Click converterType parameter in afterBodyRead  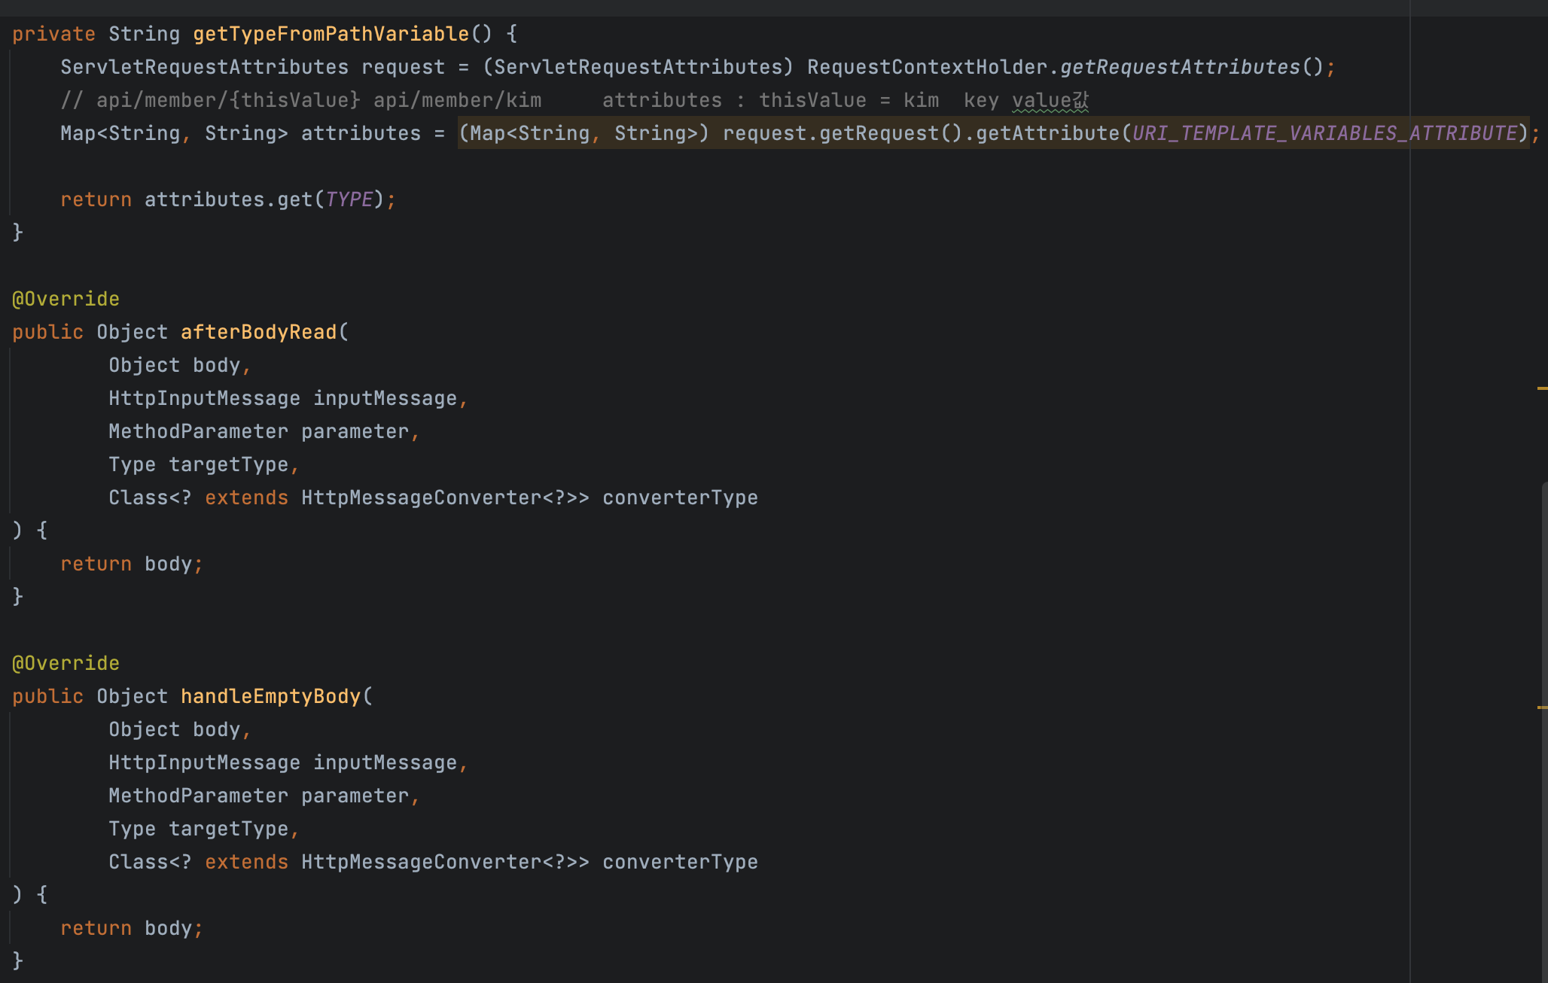[680, 498]
